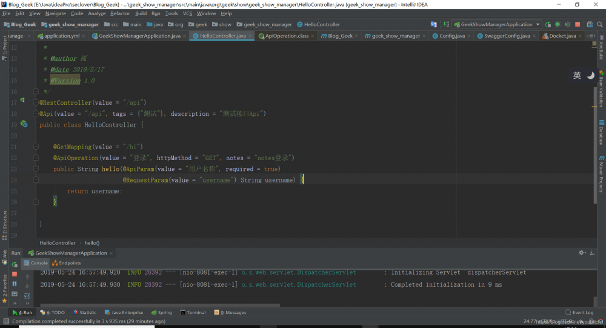Toggle tool window bars in bottom-left corner
This screenshot has width=606, height=328.
[x=5, y=321]
